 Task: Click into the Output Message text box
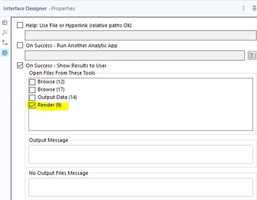pyautogui.click(x=141, y=154)
